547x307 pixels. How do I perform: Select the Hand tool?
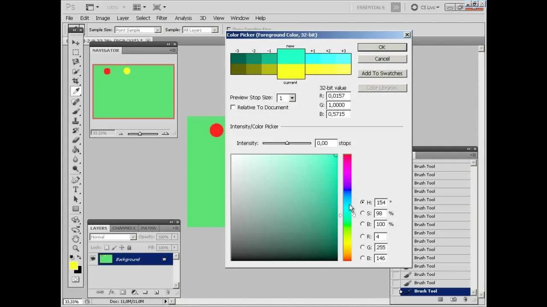click(x=76, y=238)
